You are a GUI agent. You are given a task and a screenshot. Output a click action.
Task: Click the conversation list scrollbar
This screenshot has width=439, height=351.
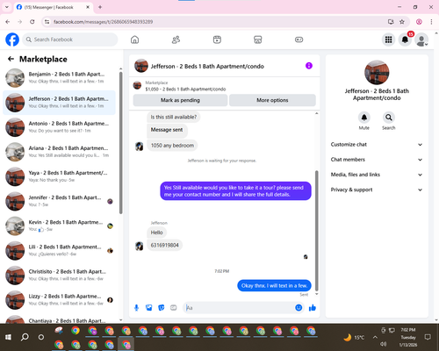pos(120,143)
